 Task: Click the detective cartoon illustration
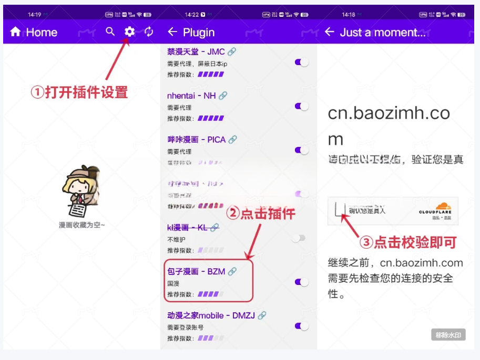(81, 191)
